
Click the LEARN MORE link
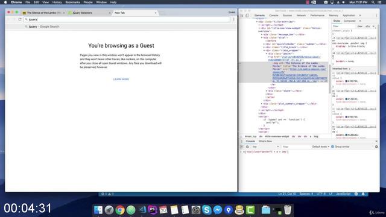(x=121, y=79)
